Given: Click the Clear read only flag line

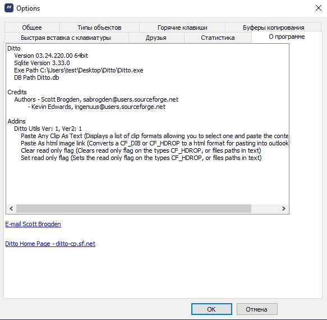Looking at the screenshot, I should coord(141,150).
